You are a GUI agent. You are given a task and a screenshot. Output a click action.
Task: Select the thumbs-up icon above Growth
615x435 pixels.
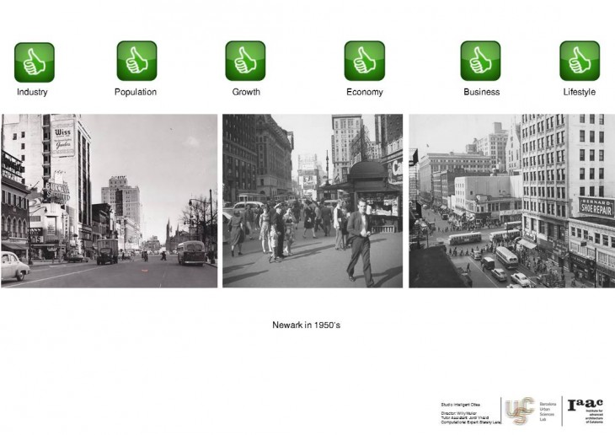[245, 62]
